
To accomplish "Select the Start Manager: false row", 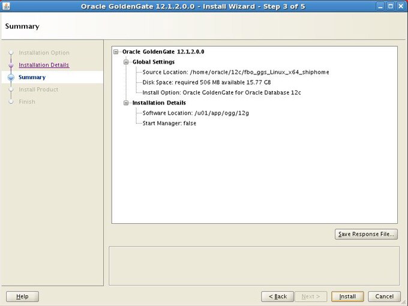I will point(169,124).
